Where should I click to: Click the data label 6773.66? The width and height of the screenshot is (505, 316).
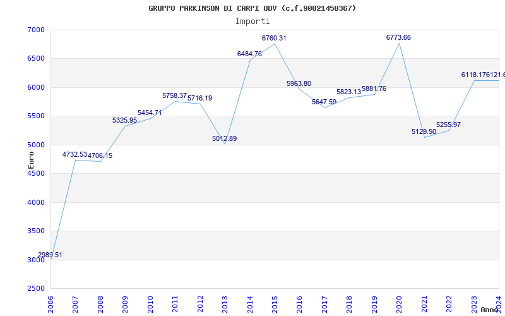click(x=399, y=38)
